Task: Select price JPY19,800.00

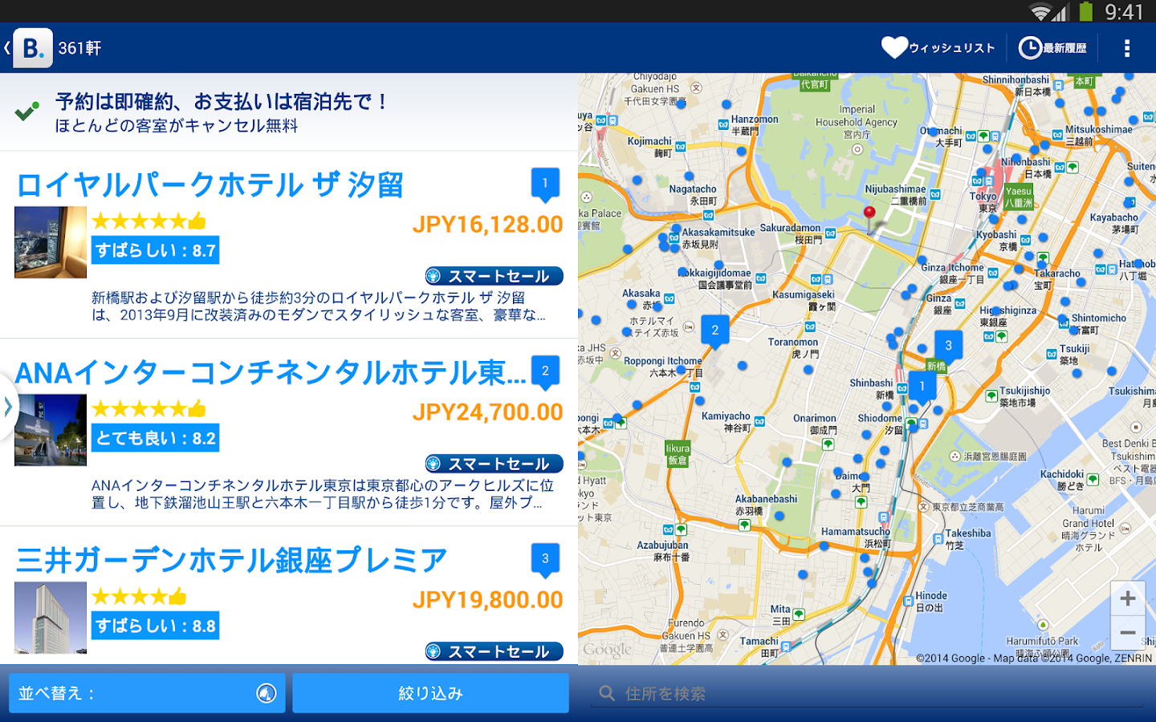Action: pos(488,600)
